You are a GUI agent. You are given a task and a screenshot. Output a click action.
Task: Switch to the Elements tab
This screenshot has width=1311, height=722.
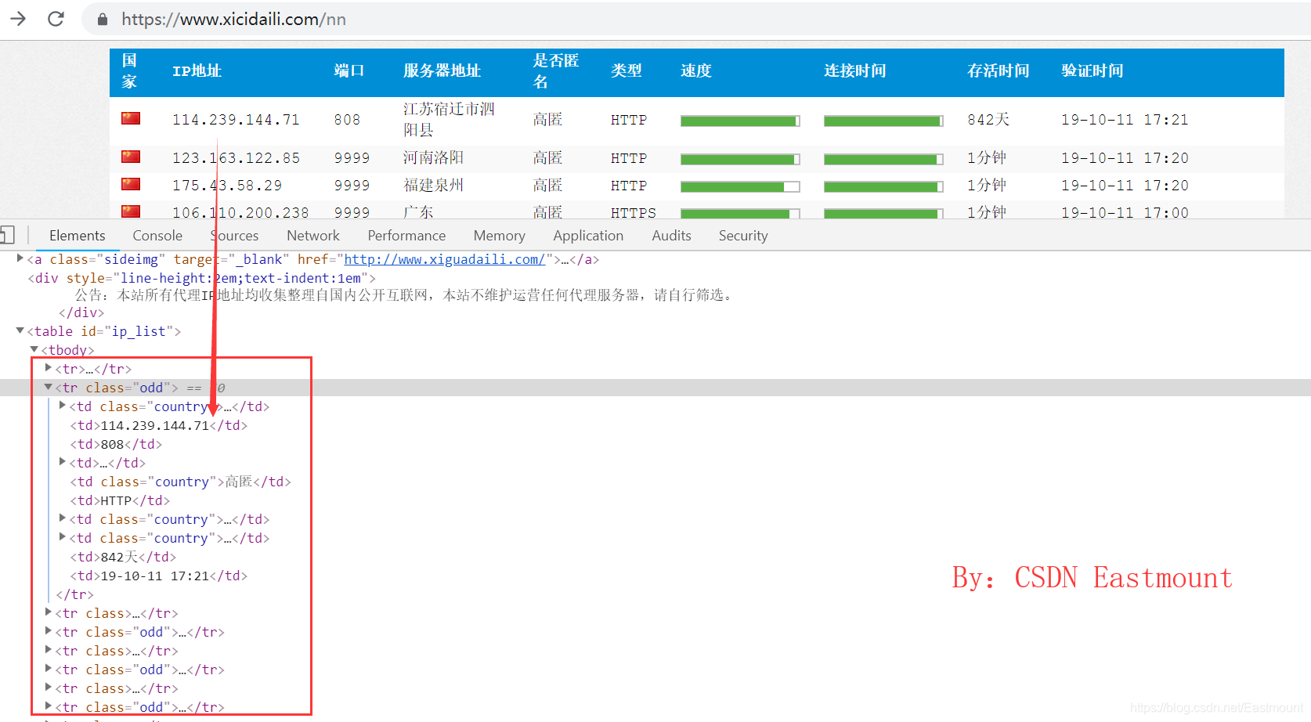point(77,236)
